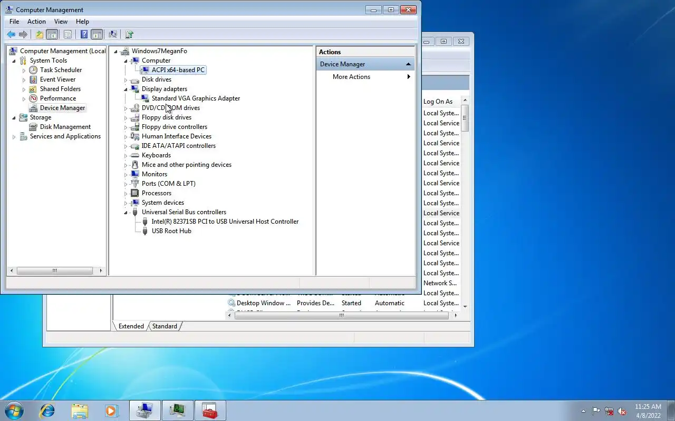
Task: Click the Windows Start button
Action: [14, 410]
